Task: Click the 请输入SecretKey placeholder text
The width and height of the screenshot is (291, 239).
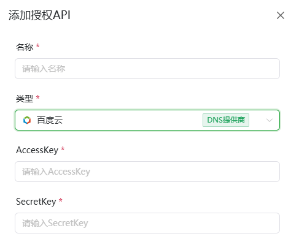Action: 55,223
